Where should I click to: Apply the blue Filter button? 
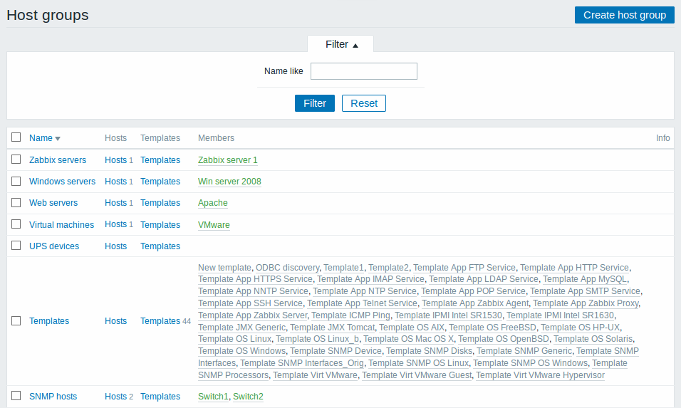(314, 103)
